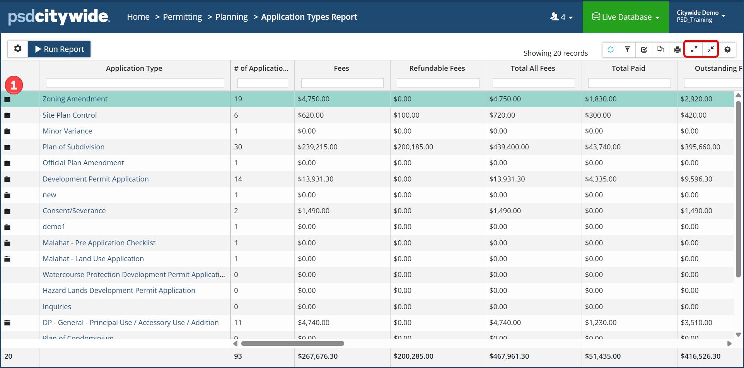Screen dimensions: 744x368
Task: Open folder icon for Plan of Subdivision
Action: [x=7, y=147]
